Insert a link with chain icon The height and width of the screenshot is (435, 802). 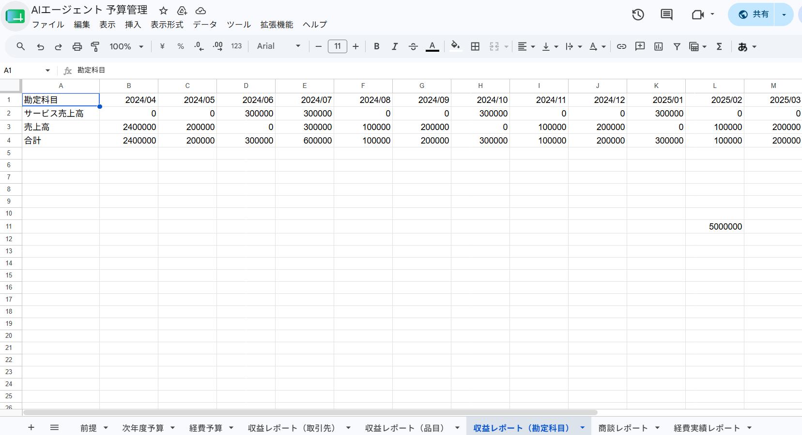pyautogui.click(x=621, y=46)
